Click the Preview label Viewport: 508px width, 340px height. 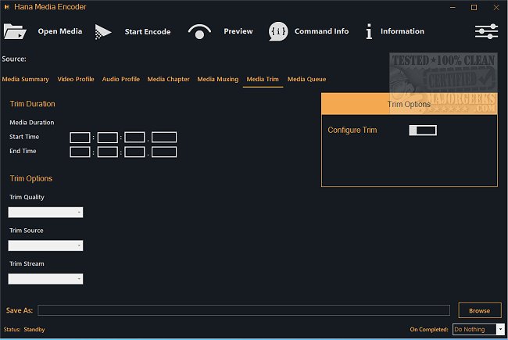pos(238,31)
